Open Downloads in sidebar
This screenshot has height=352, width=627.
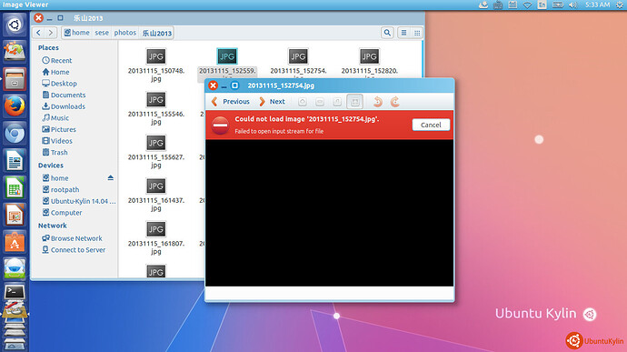[x=64, y=106]
